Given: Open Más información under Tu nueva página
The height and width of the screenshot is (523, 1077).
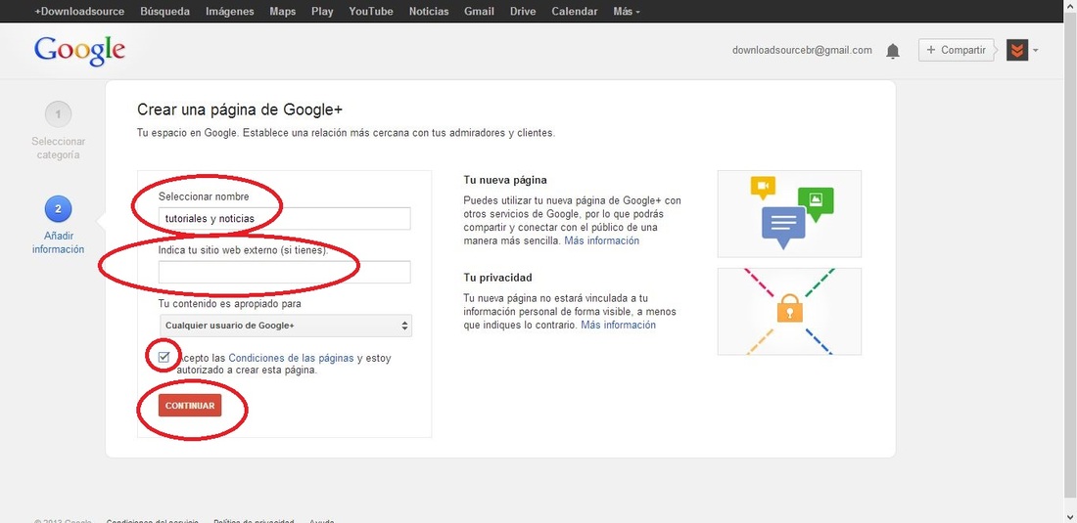Looking at the screenshot, I should tap(602, 240).
